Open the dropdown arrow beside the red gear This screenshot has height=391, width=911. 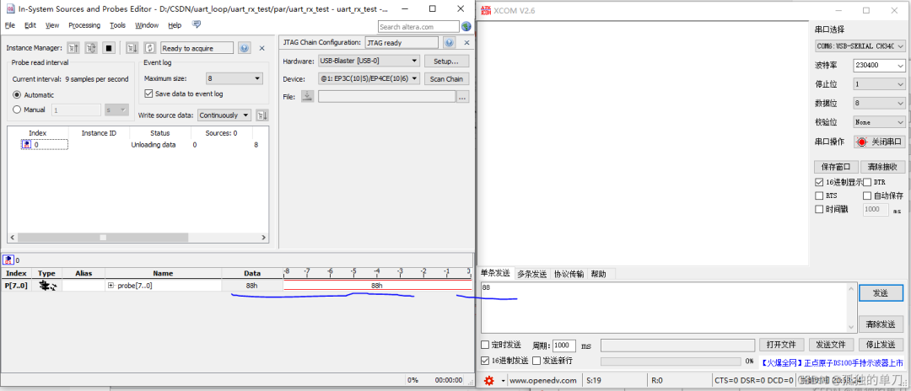503,381
